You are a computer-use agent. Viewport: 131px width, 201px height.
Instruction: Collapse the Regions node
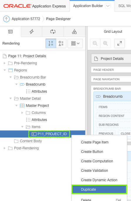click(x=5, y=70)
